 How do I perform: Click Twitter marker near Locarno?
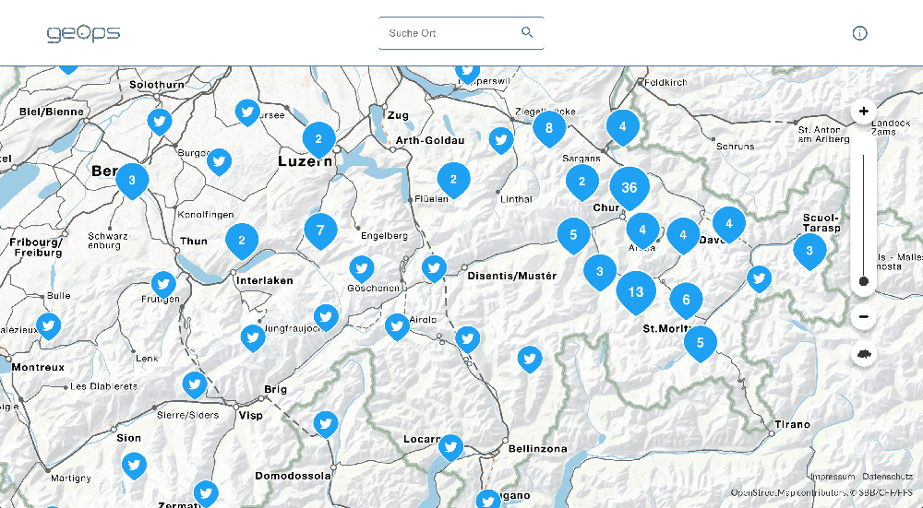(x=450, y=446)
